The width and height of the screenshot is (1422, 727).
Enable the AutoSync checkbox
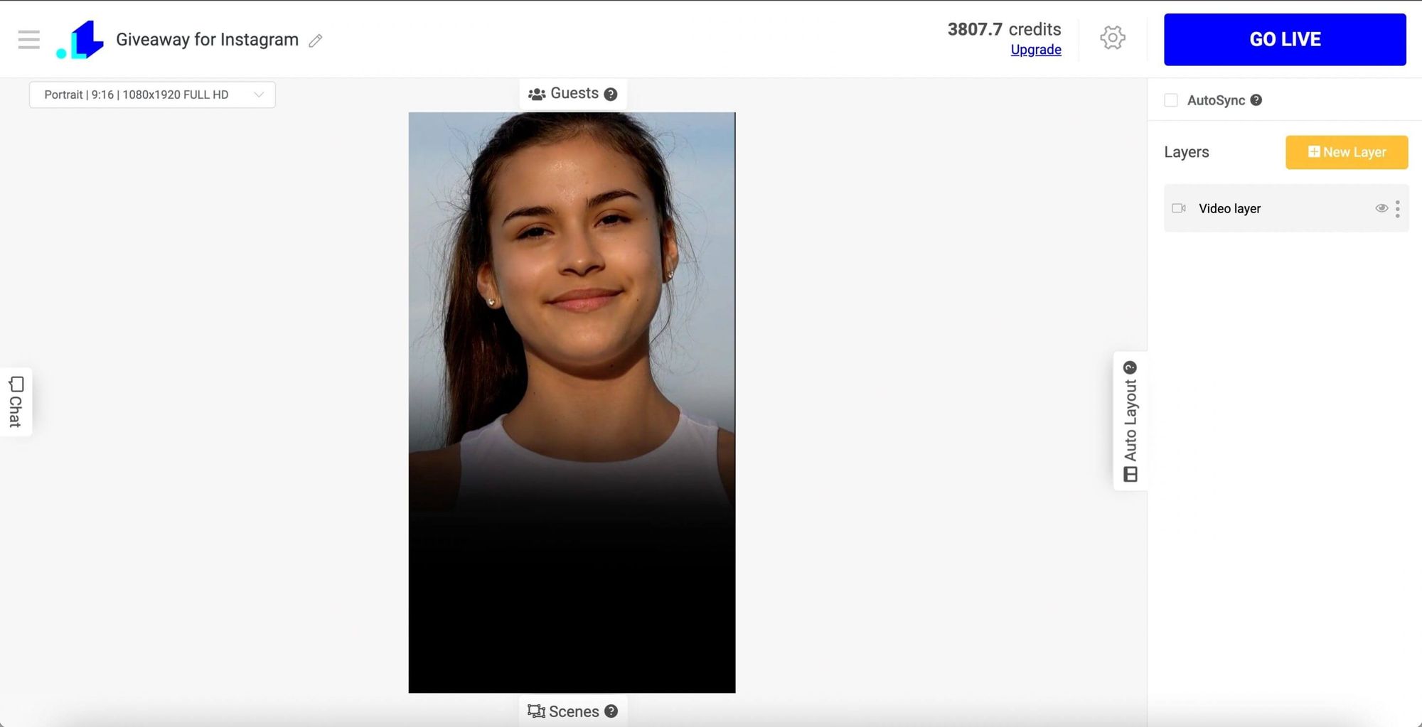pos(1171,100)
